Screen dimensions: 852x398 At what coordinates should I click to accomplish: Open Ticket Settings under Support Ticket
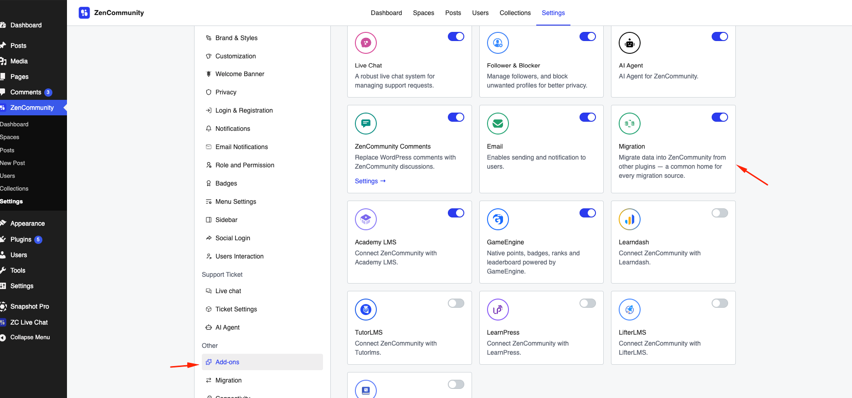click(262, 309)
